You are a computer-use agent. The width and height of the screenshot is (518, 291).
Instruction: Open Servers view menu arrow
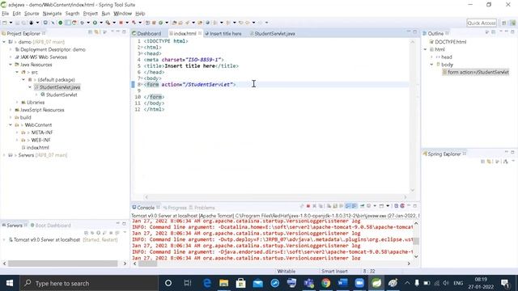(125, 233)
